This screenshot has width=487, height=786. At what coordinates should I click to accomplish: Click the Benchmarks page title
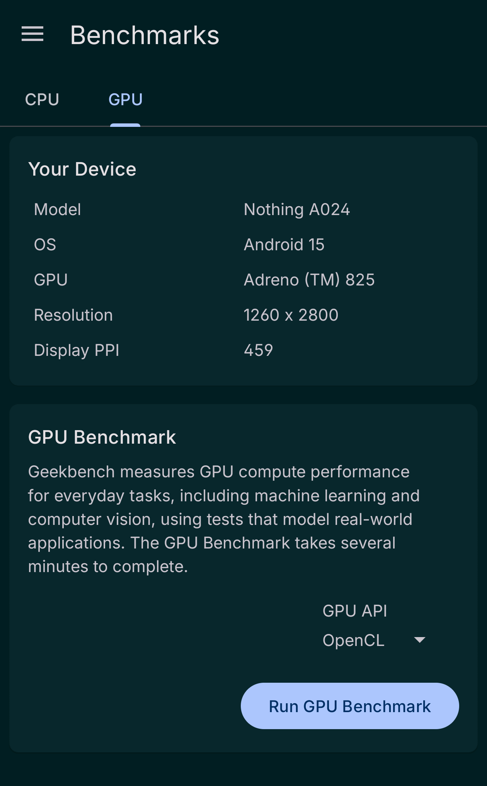(x=145, y=35)
